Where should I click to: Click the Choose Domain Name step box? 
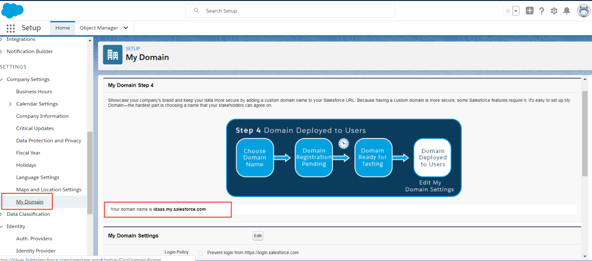(254, 158)
